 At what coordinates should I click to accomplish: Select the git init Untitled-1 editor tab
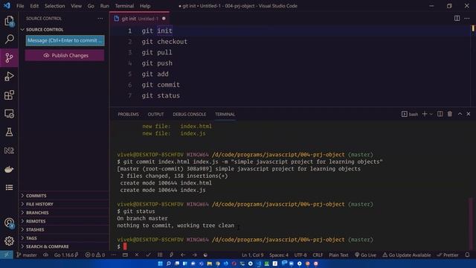pos(139,19)
